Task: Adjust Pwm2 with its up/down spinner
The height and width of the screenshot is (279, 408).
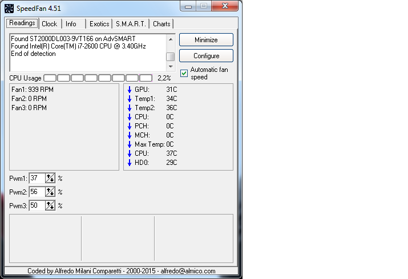Action: pos(50,192)
